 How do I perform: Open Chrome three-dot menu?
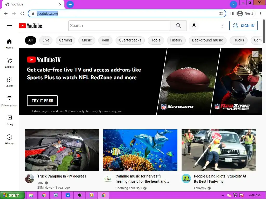pos(260,13)
